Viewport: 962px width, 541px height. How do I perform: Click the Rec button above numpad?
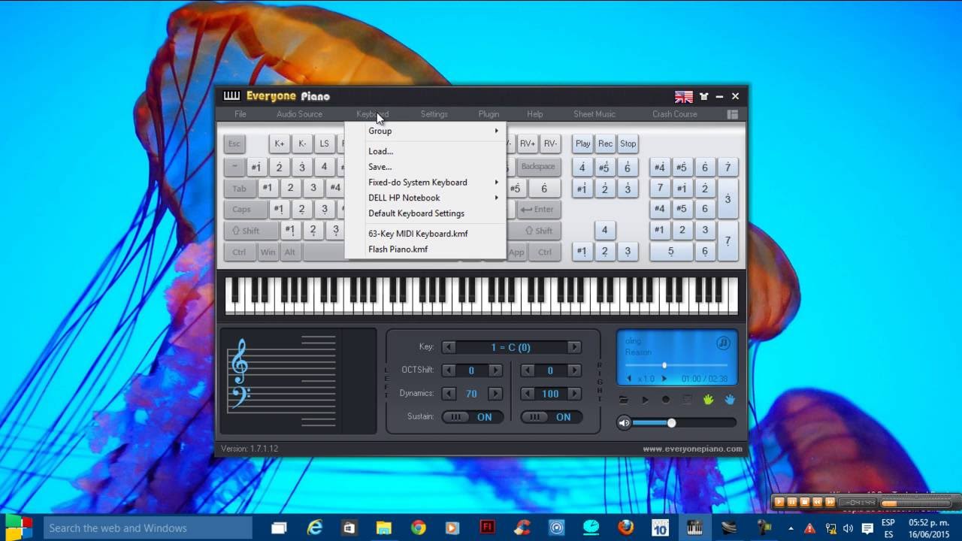point(606,144)
